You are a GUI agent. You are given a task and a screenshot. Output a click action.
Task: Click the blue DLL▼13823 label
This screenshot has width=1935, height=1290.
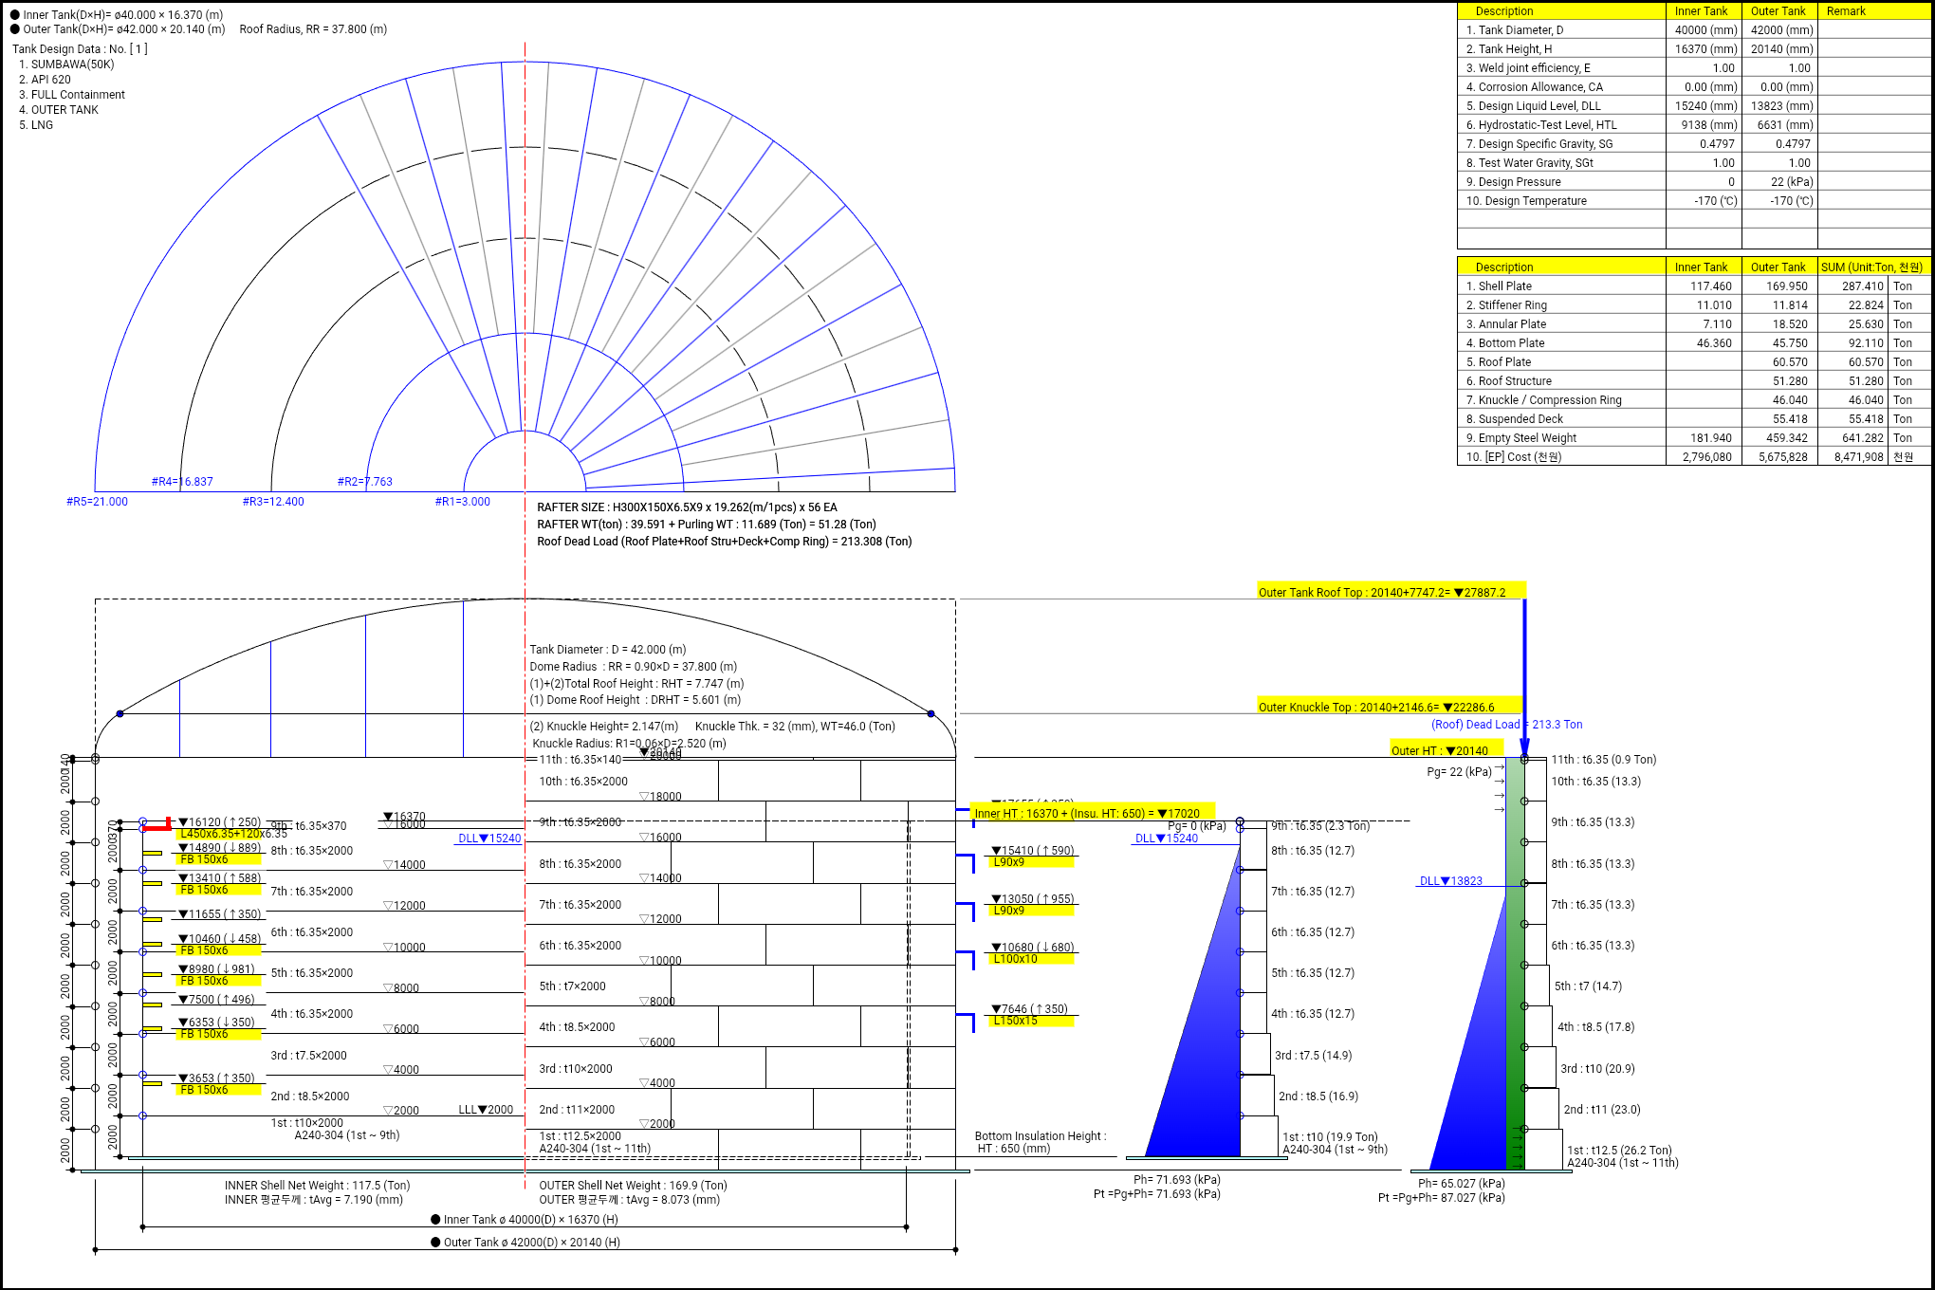point(1450,881)
